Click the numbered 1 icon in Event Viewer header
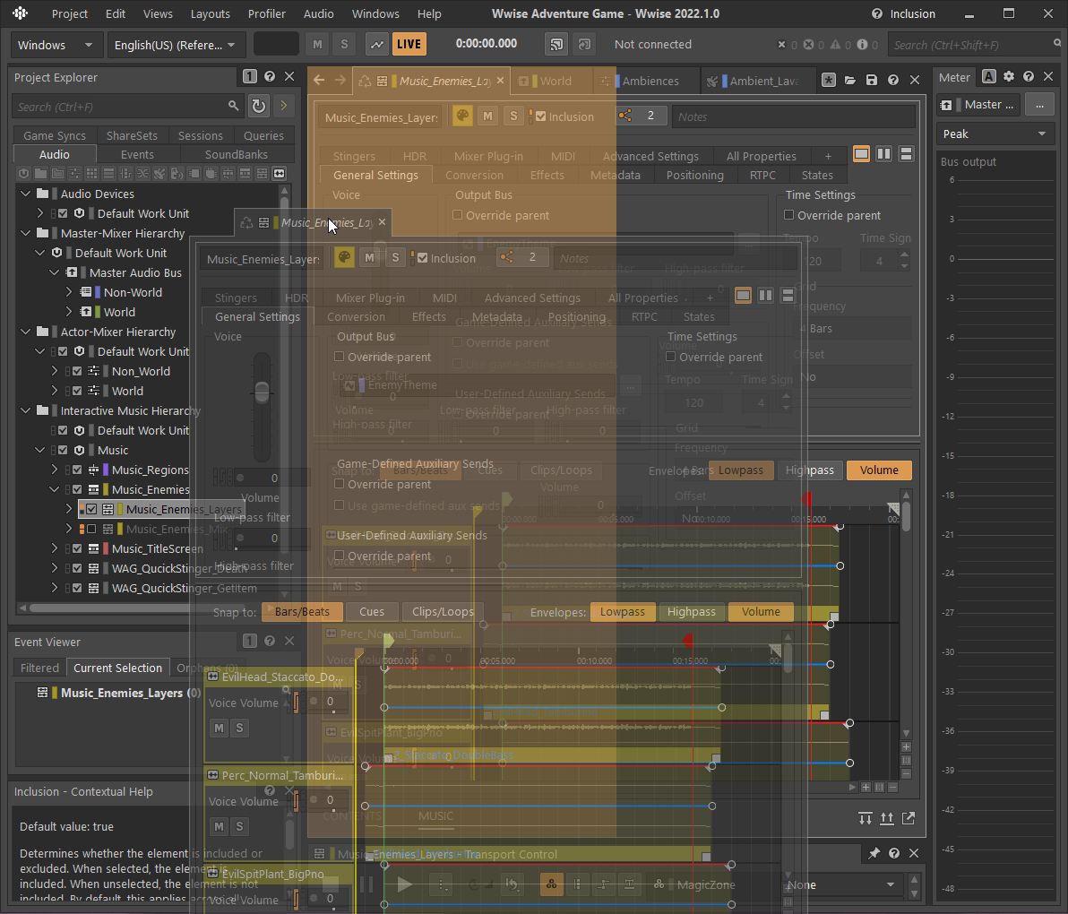Screen dimensions: 1068x914 click(x=250, y=641)
